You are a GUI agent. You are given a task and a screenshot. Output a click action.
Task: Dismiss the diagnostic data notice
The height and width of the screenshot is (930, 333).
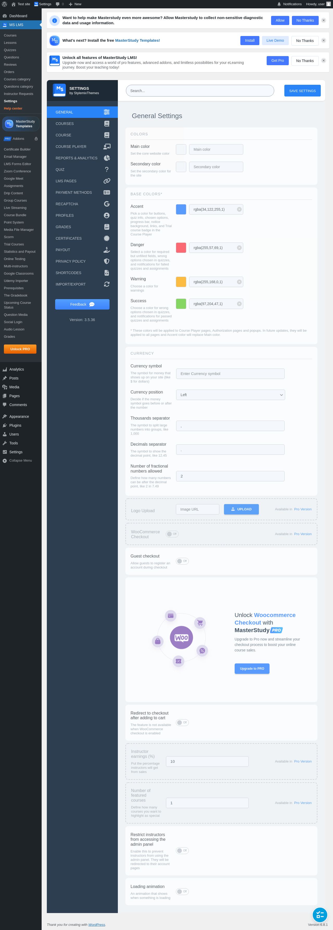(323, 21)
